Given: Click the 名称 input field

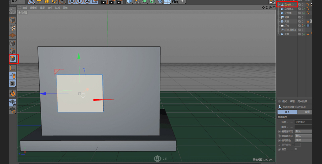Looking at the screenshot, I should (303, 122).
